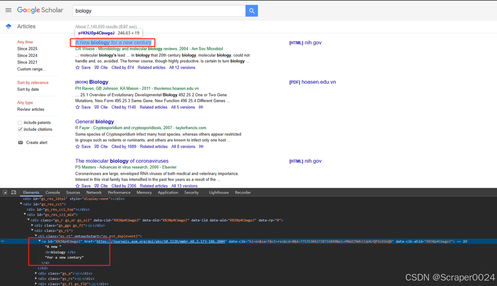The height and width of the screenshot is (286, 497).
Task: Collapse the selected anchor element node
Action: (40, 241)
